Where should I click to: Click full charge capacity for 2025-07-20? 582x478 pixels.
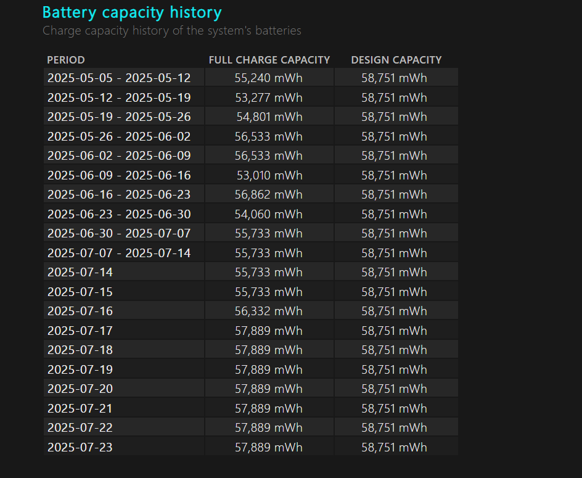[268, 389]
